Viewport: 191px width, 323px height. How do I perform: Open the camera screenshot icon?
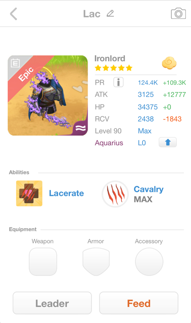(x=178, y=14)
